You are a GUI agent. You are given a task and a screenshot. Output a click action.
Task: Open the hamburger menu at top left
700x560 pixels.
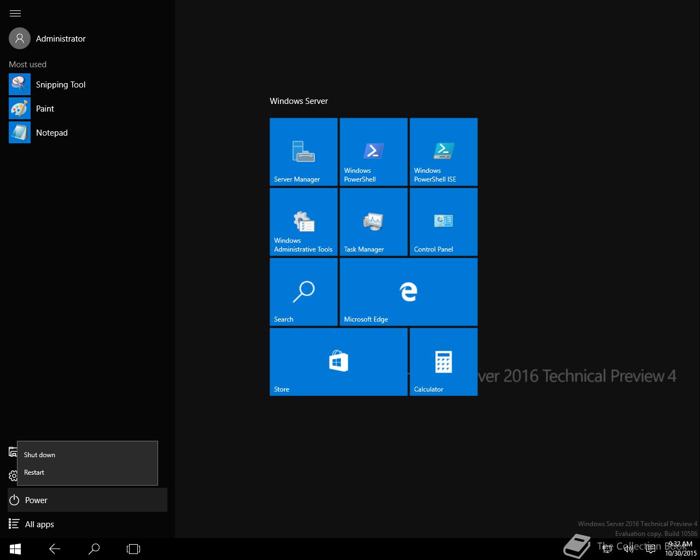point(15,13)
